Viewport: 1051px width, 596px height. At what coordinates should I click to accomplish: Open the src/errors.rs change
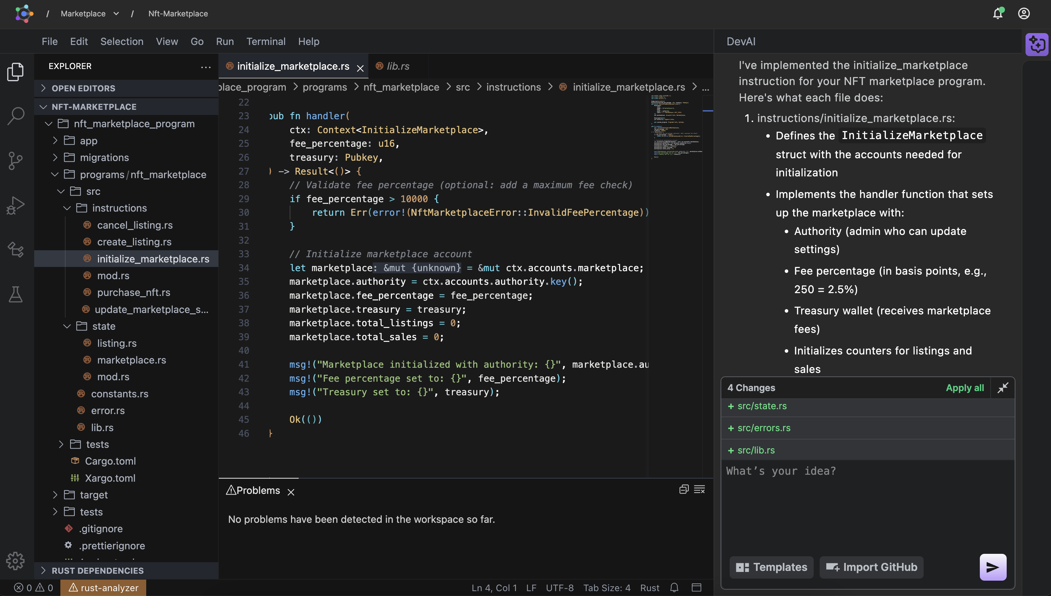(867, 428)
